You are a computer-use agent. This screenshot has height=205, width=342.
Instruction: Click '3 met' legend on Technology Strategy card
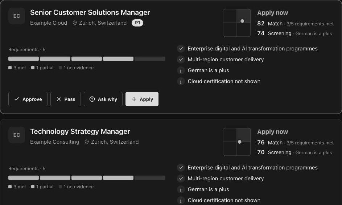coord(17,186)
